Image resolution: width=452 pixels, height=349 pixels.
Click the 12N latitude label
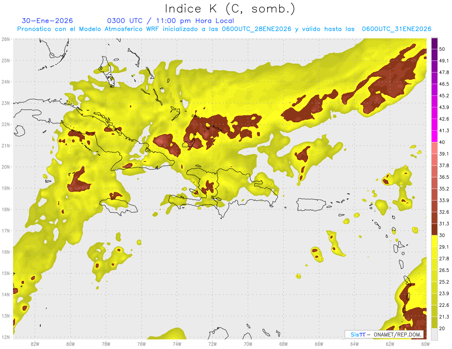point(6,337)
